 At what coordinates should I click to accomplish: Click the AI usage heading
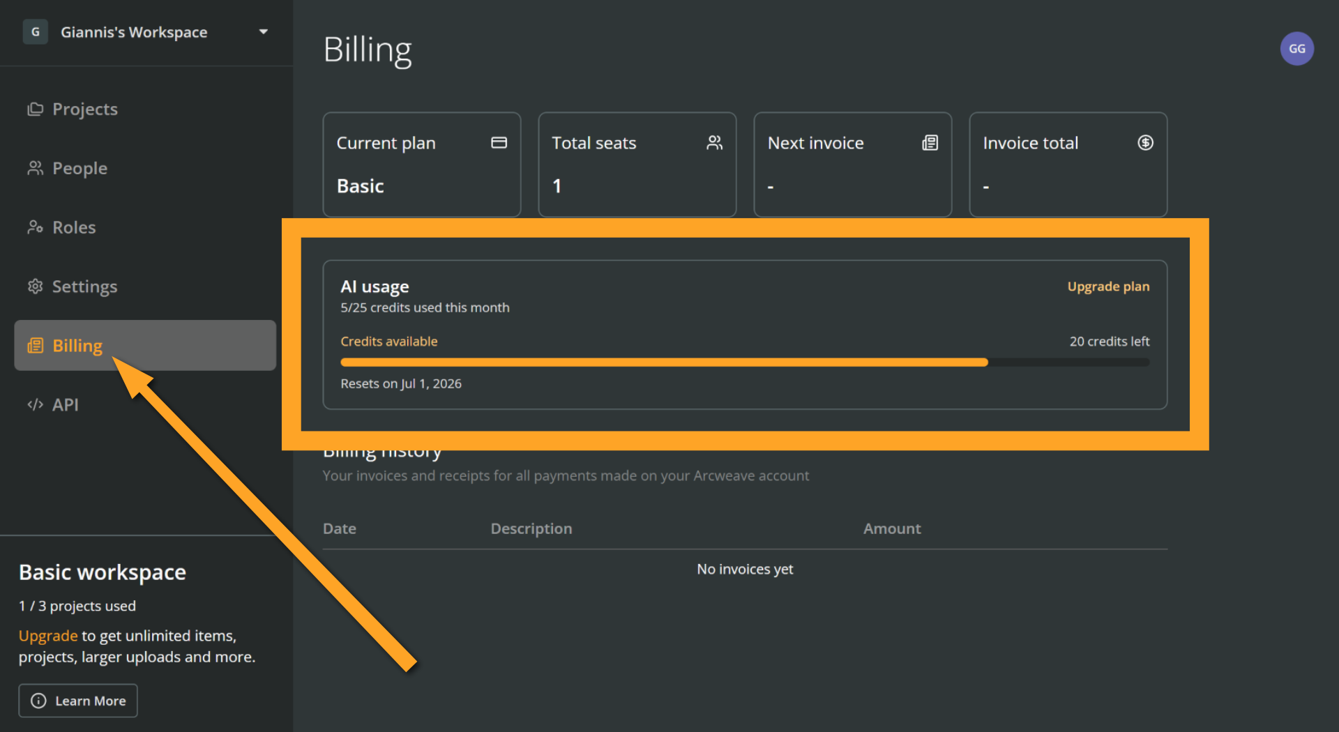pos(375,287)
